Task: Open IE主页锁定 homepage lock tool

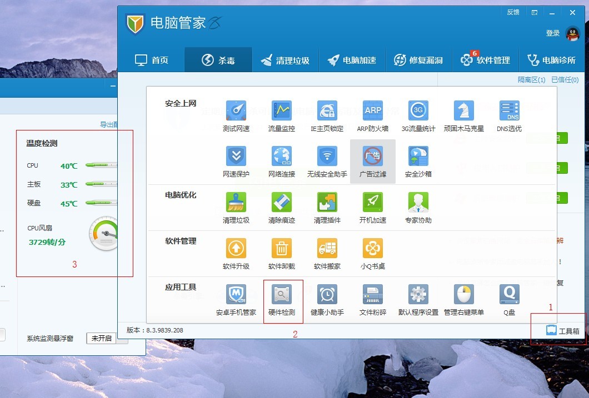Action: (327, 116)
